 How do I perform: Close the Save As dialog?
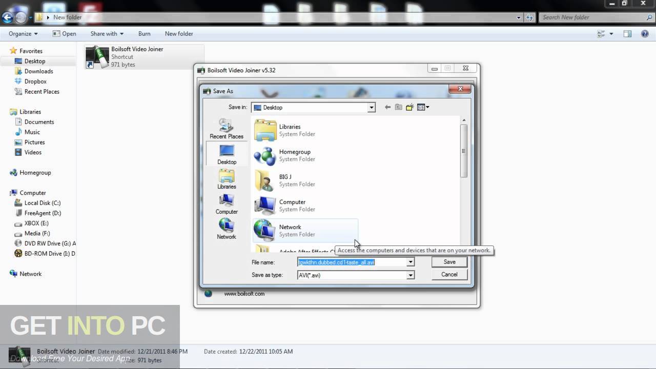pos(460,89)
